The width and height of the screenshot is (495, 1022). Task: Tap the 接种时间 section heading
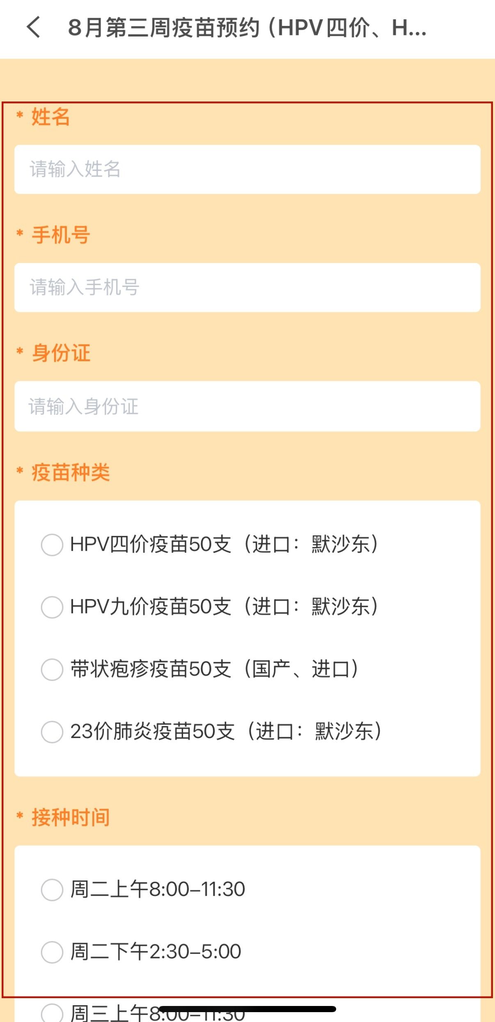tap(71, 817)
